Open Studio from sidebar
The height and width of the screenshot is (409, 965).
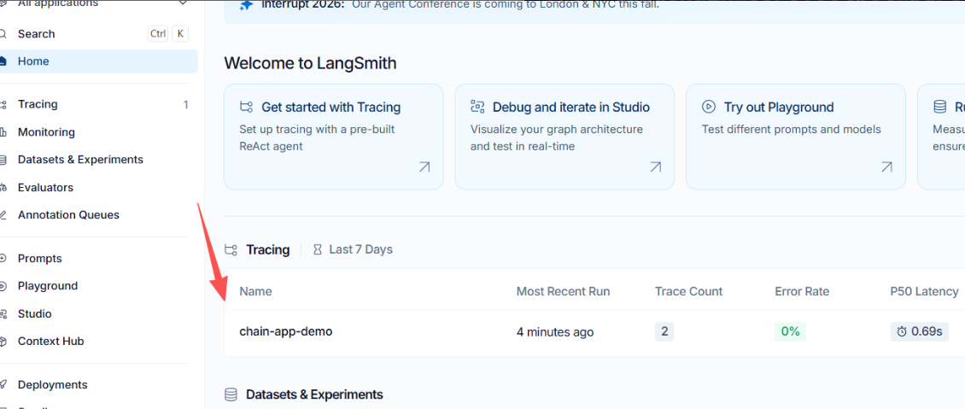coord(34,313)
